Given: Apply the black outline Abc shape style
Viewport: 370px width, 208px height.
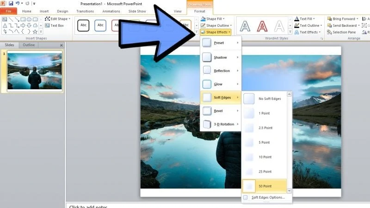Looking at the screenshot, I should 83,25.
